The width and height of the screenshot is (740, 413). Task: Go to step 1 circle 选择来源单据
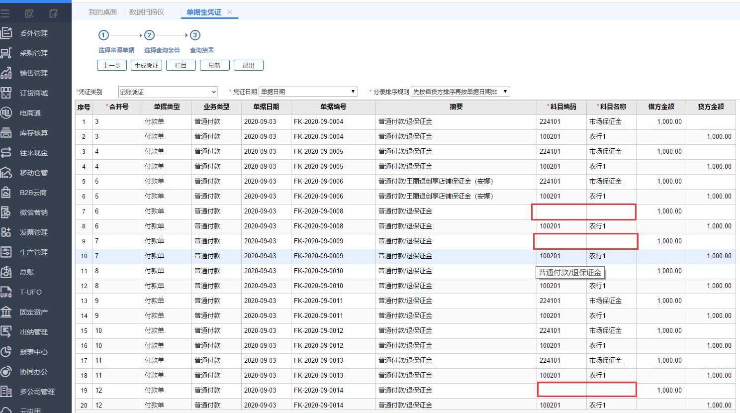[103, 35]
